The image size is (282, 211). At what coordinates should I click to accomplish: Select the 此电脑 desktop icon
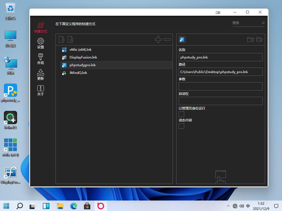click(x=10, y=39)
